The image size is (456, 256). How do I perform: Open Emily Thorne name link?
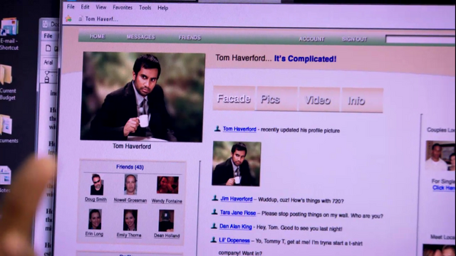click(x=129, y=235)
